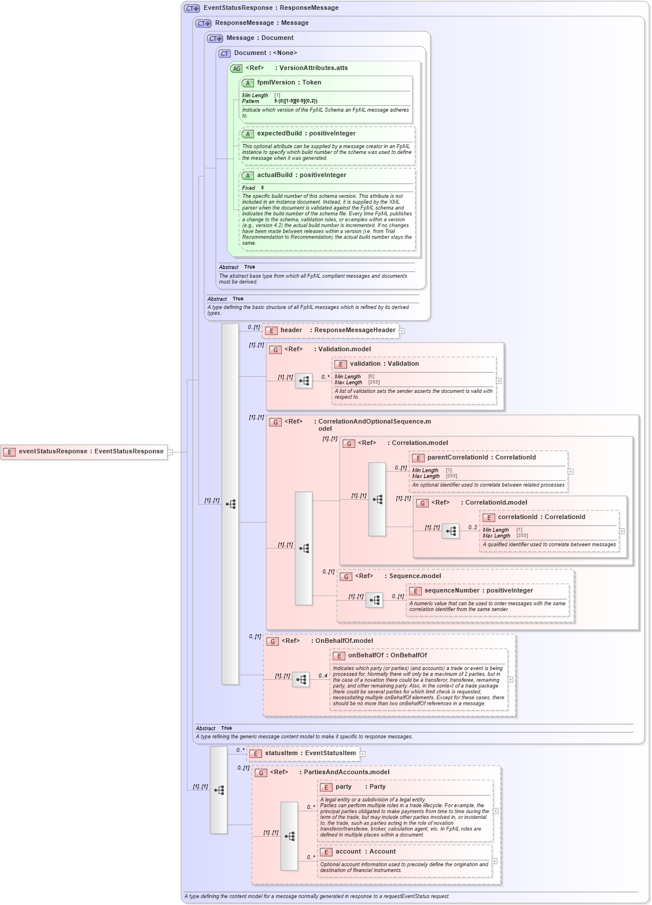
Task: Select the AG icon for VersionAttributes.atts
Action: coord(236,69)
